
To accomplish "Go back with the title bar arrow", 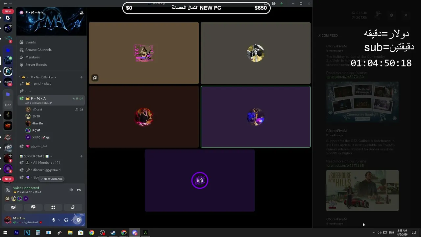I will click(x=5, y=3).
